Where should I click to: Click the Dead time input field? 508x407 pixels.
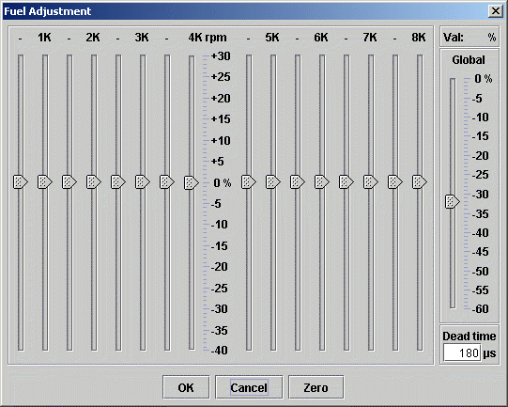[x=462, y=352]
